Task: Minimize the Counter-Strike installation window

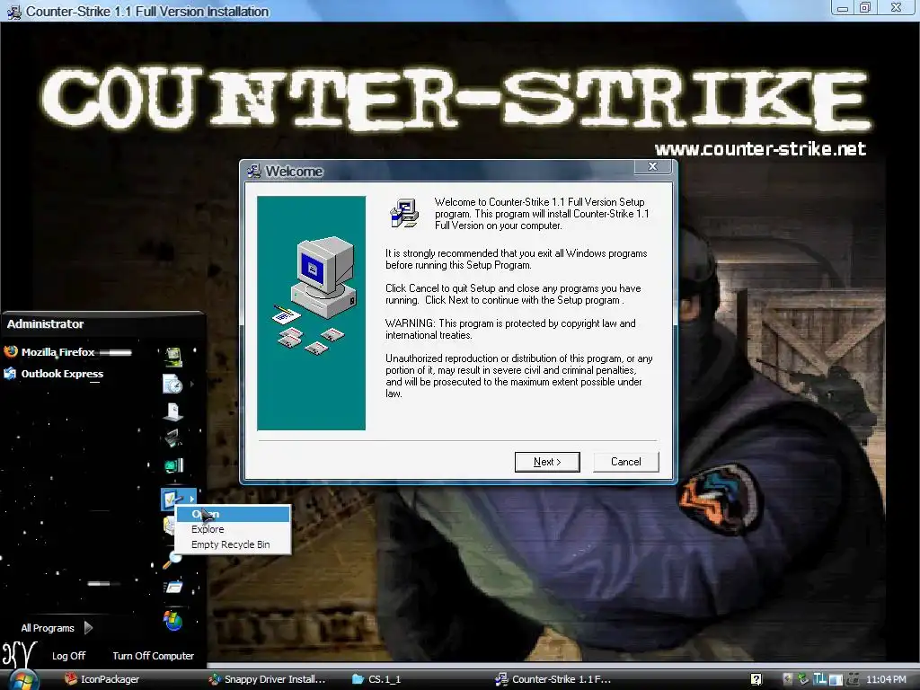Action: (843, 7)
